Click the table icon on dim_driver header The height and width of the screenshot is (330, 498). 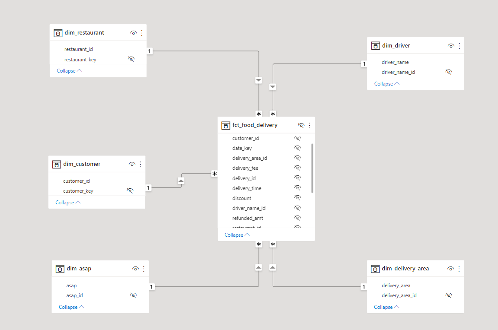(375, 45)
